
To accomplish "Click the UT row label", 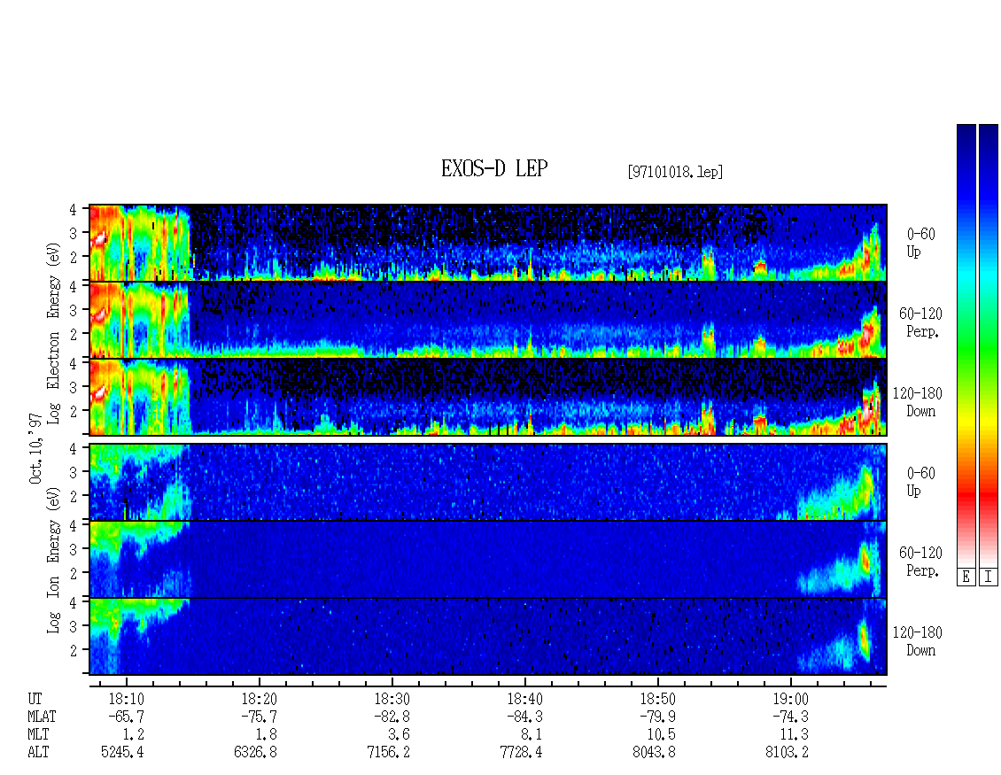I will [x=35, y=699].
